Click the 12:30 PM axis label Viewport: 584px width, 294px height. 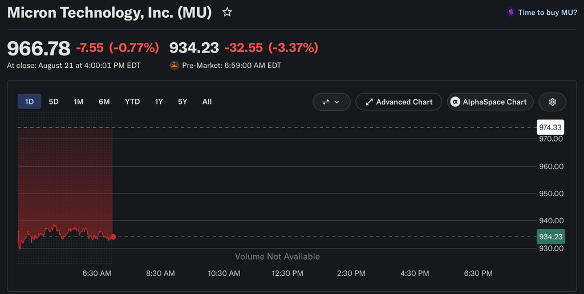287,273
